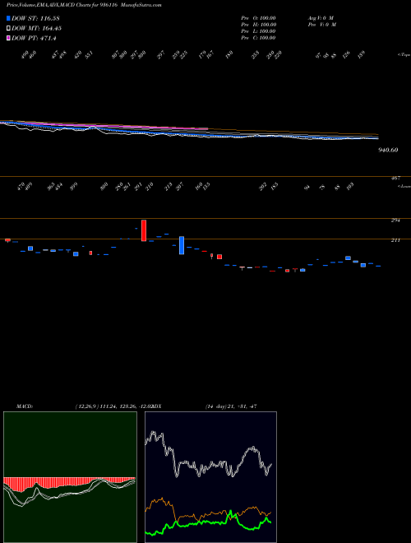Viewport: 411px width, 543px height.
Task: Click the 'Avg V: 0 M' volume text
Action: click(321, 18)
